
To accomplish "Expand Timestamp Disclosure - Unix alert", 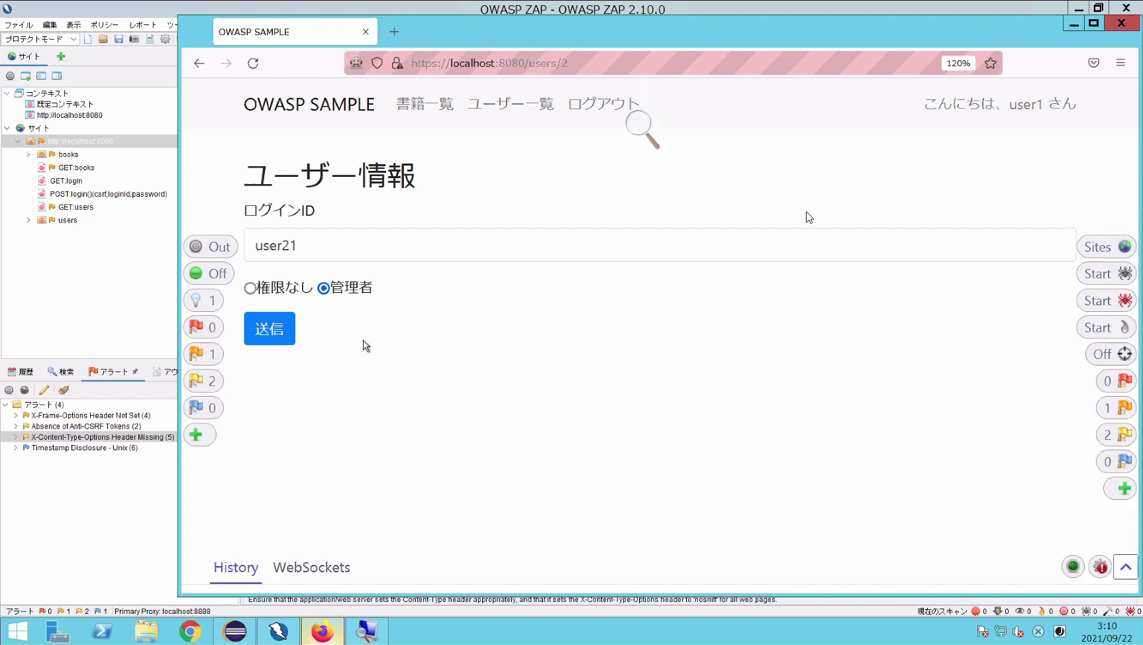I will coord(16,448).
